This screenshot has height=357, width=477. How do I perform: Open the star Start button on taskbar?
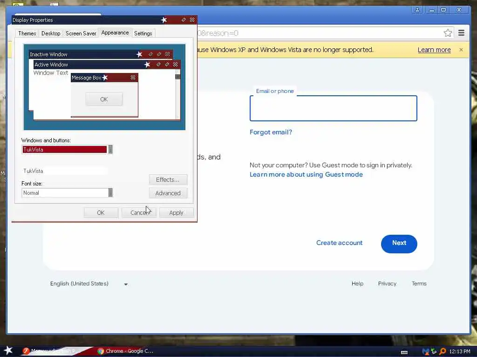8,350
